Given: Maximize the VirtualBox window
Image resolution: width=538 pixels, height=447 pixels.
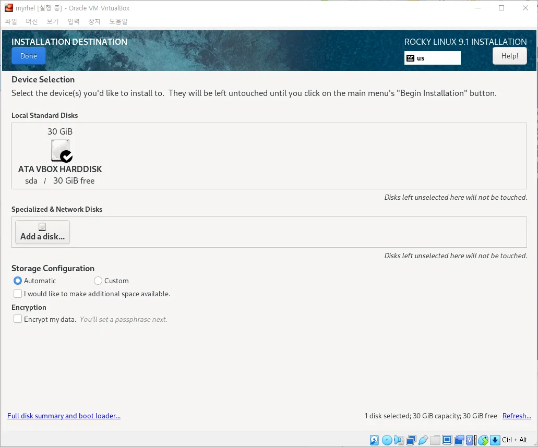Looking at the screenshot, I should [501, 8].
